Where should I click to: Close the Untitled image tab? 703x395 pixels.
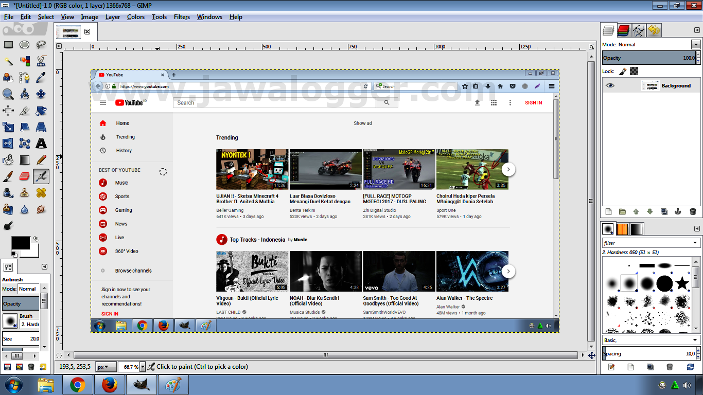pyautogui.click(x=87, y=32)
